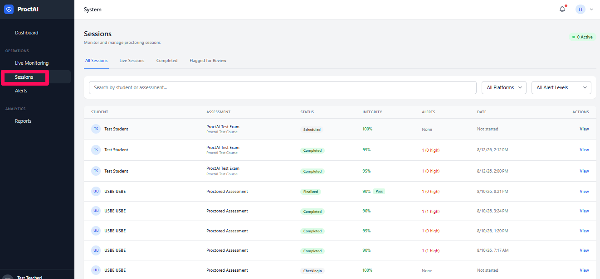Click the TS avatar of first Test Student

96,129
